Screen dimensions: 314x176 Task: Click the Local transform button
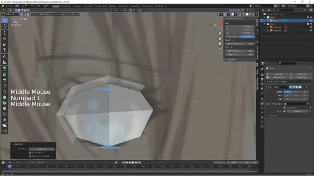click(x=247, y=37)
